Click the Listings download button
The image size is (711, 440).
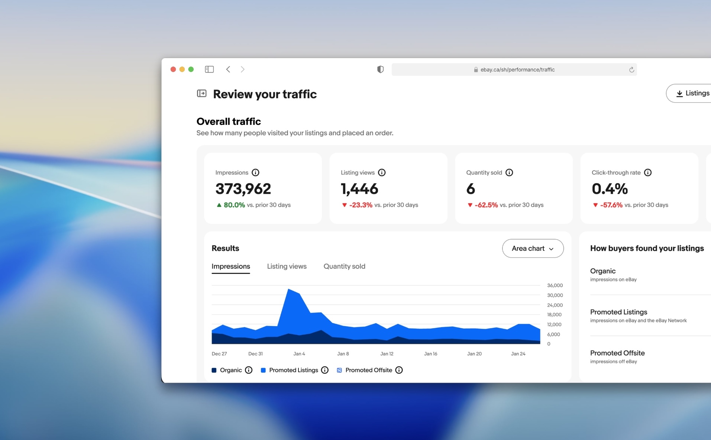[x=692, y=93]
